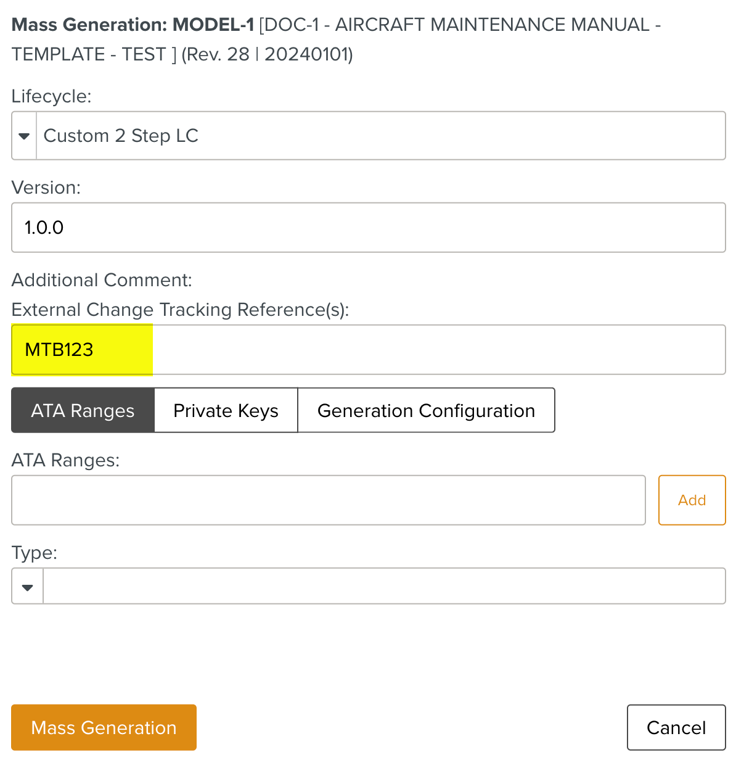The height and width of the screenshot is (760, 736).
Task: Click the Additional Comment label
Action: [102, 280]
